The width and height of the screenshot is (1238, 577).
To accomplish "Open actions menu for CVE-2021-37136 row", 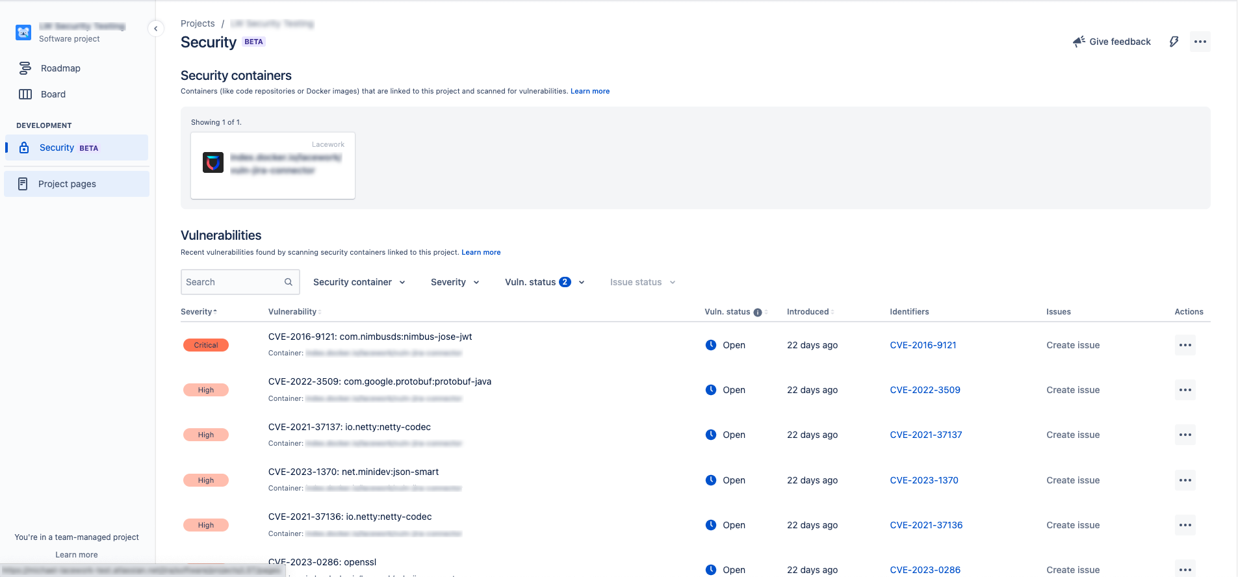I will (1185, 525).
